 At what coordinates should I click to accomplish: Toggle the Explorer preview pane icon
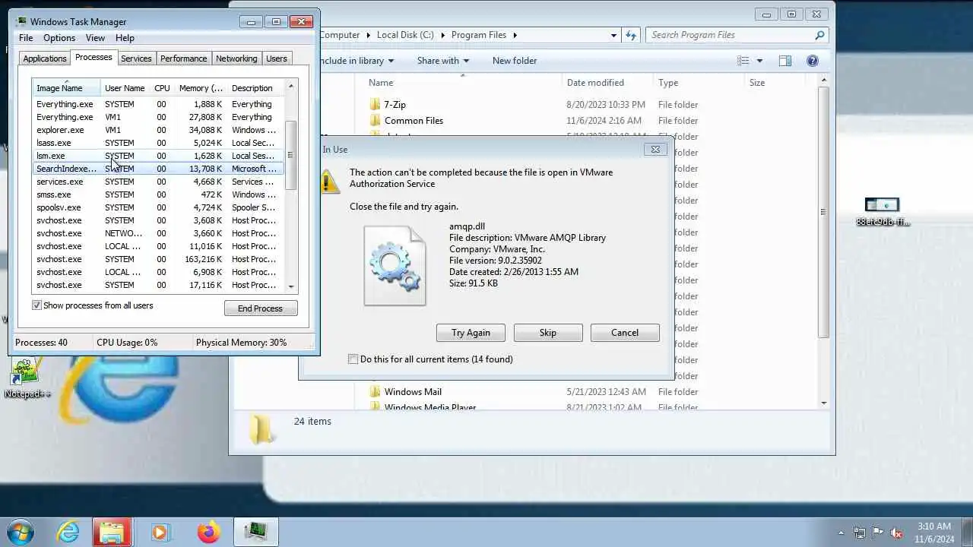point(785,61)
